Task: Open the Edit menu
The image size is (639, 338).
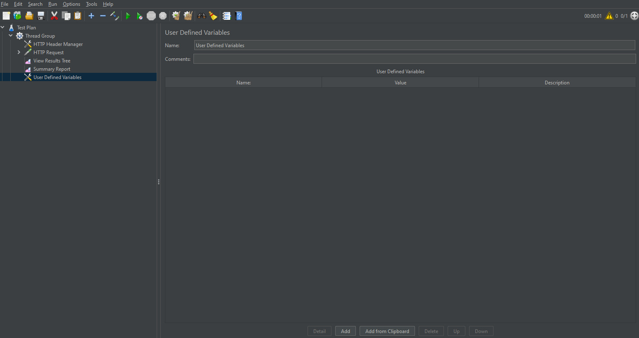Action: 18,4
